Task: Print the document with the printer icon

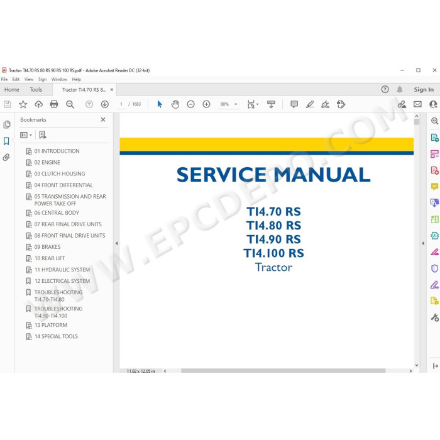Action: pos(54,104)
